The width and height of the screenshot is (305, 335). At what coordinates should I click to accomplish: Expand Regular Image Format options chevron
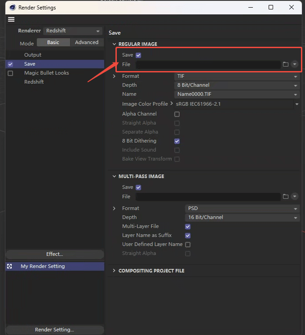click(x=114, y=76)
